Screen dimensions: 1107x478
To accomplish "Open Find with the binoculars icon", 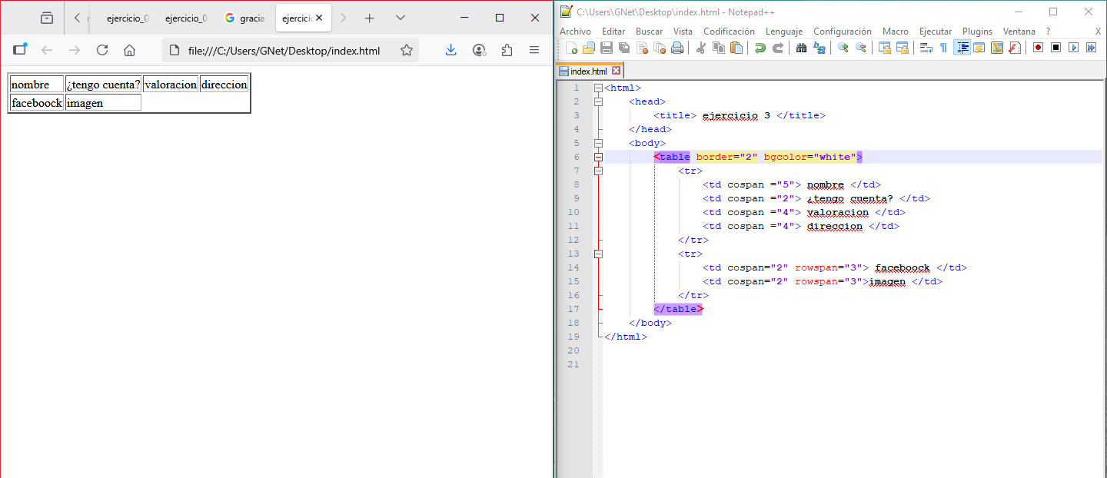I will [801, 48].
